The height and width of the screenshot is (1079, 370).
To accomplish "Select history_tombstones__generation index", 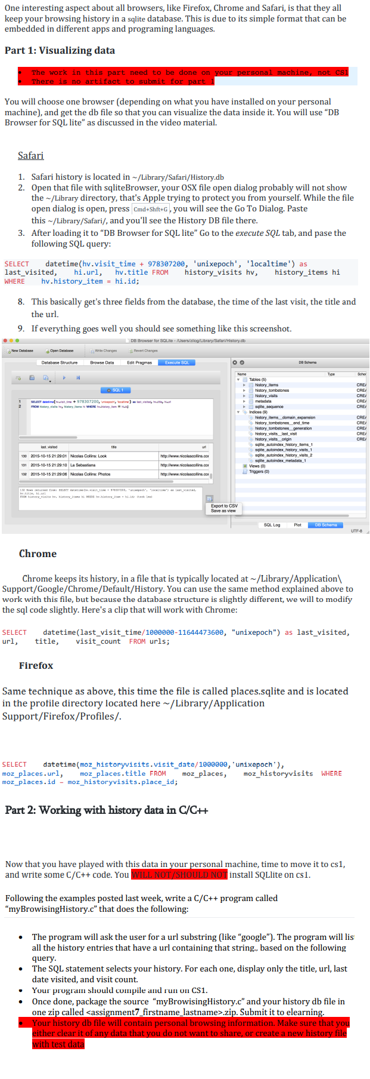I will tap(283, 428).
